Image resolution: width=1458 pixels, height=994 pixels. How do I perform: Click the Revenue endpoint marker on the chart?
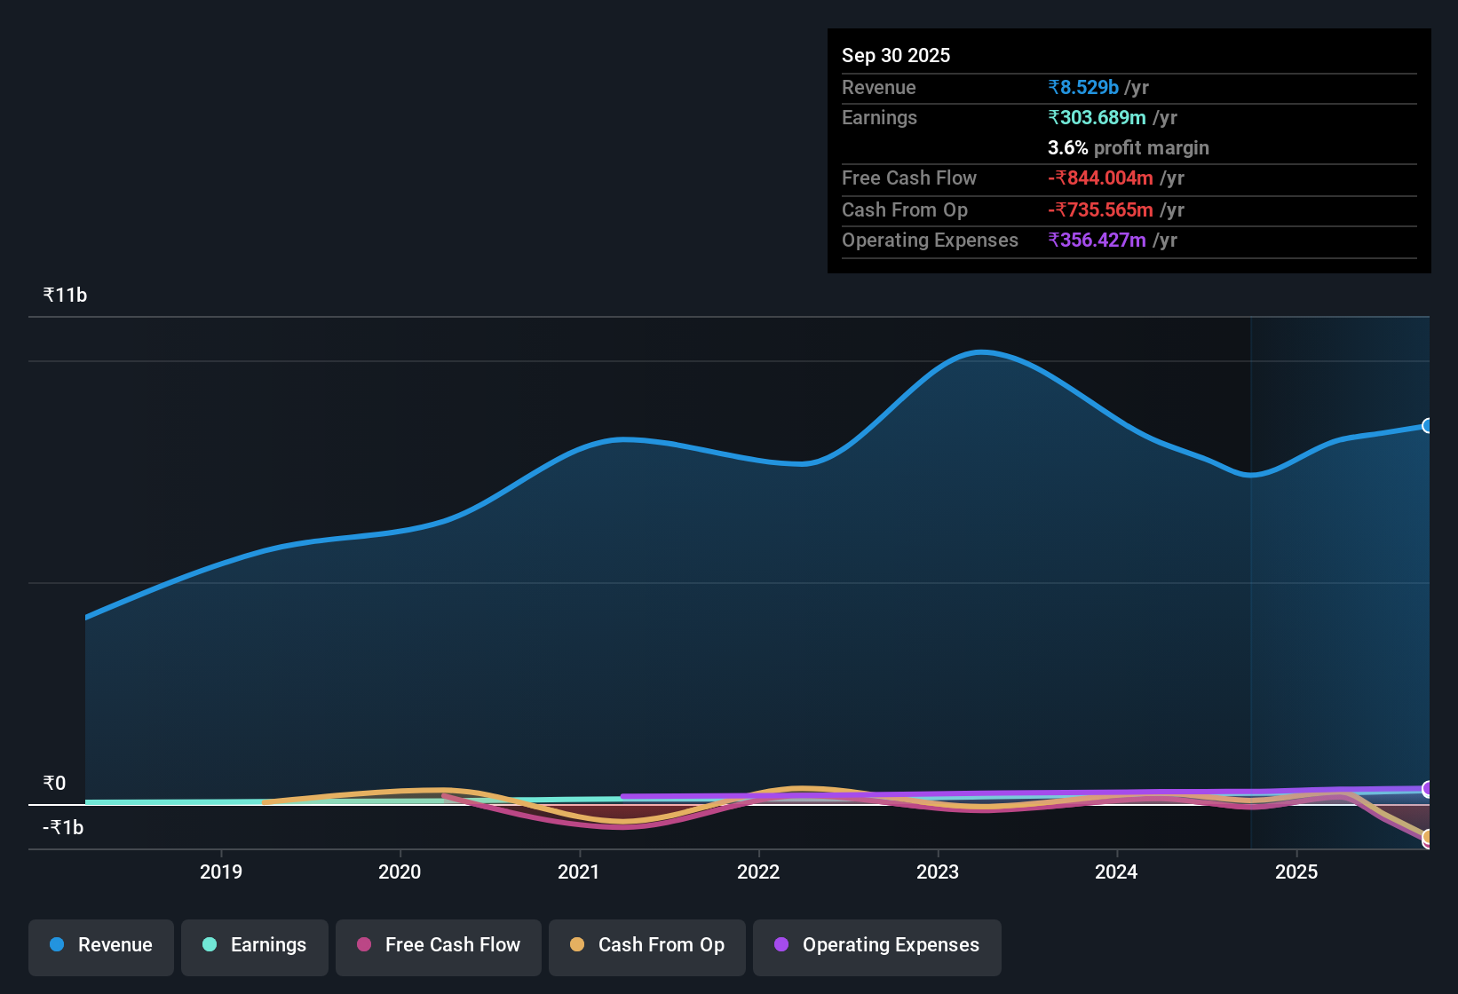coord(1427,427)
